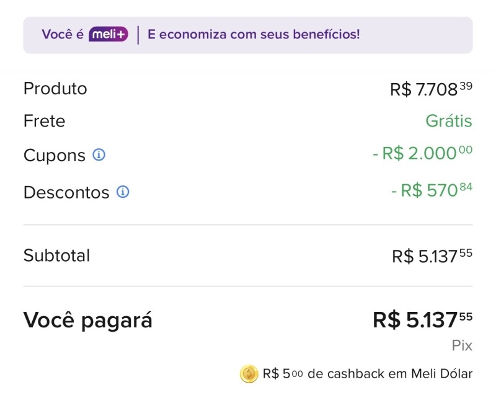
Task: Click the subtotal value R$ 5.137,55
Action: coord(432,256)
